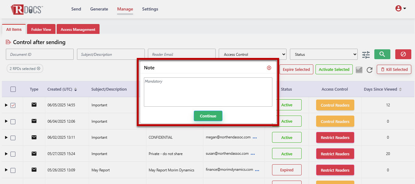Image resolution: width=415 pixels, height=184 pixels.
Task: Expand the 06/02/2025 13:11 row arrow
Action: (x=6, y=138)
